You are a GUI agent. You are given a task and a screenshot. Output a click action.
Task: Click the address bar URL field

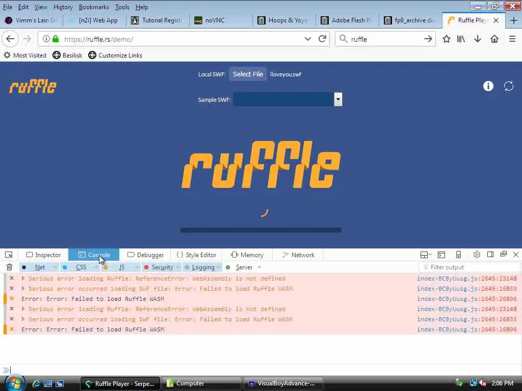coord(183,39)
